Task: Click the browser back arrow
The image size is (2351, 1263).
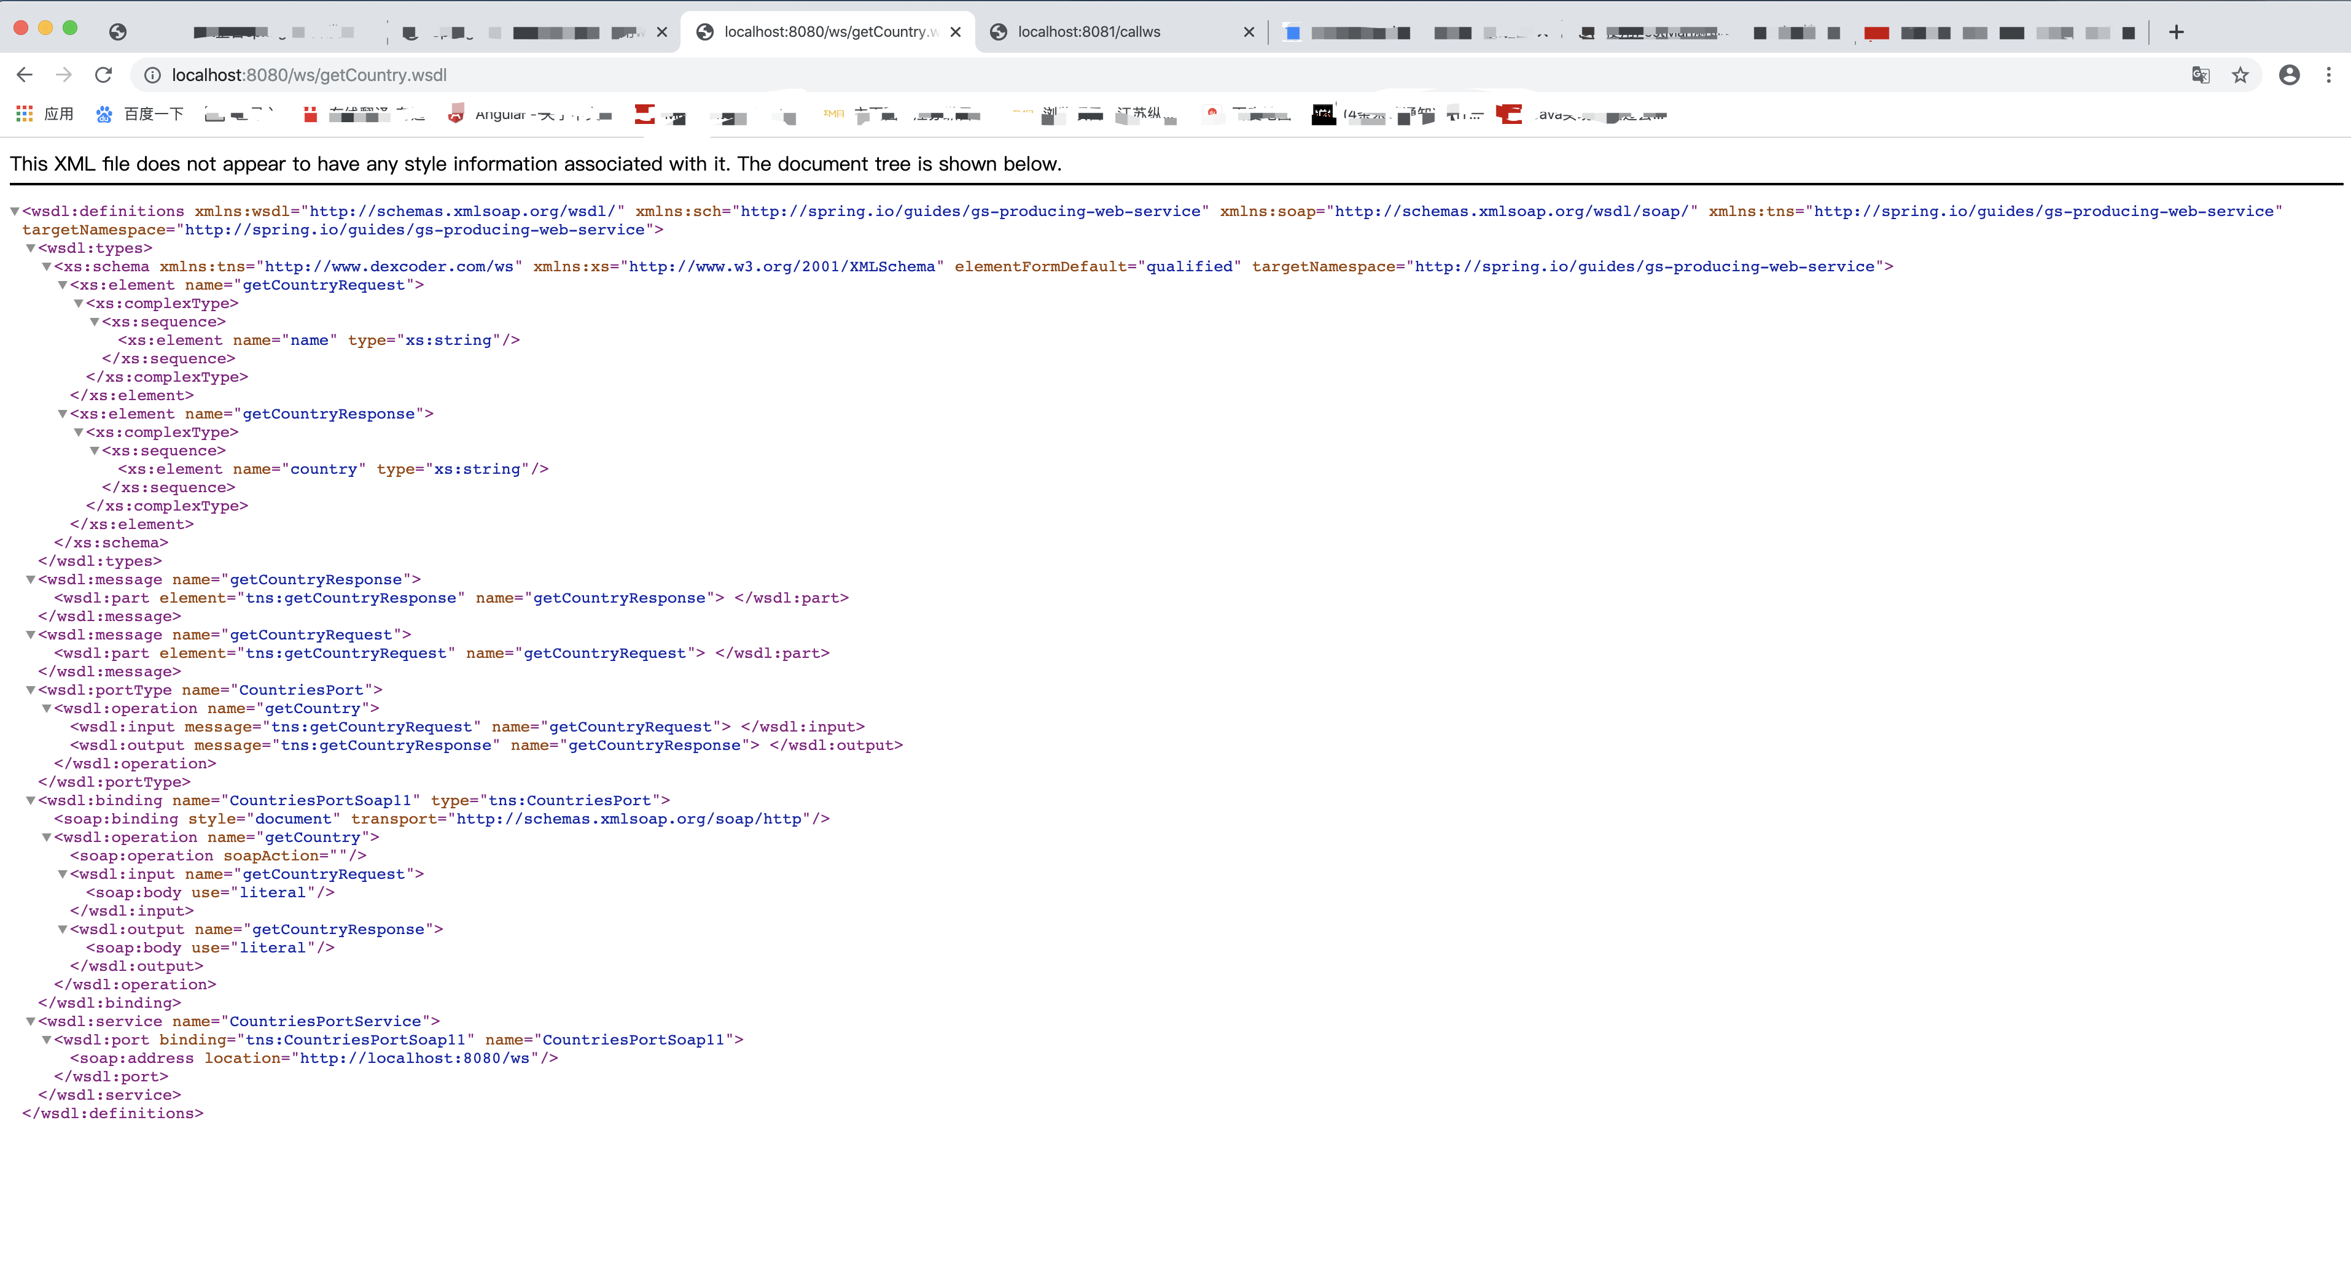Action: [x=25, y=75]
